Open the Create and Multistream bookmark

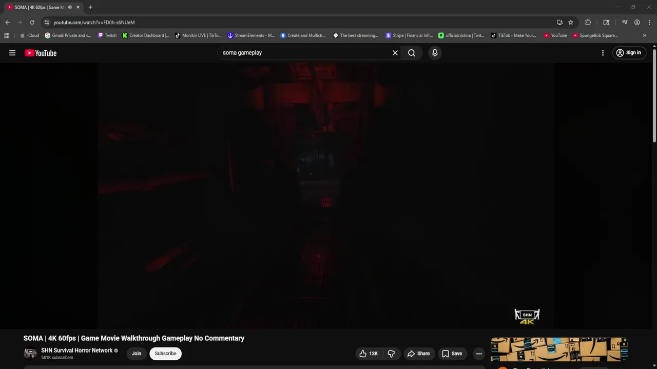point(303,35)
